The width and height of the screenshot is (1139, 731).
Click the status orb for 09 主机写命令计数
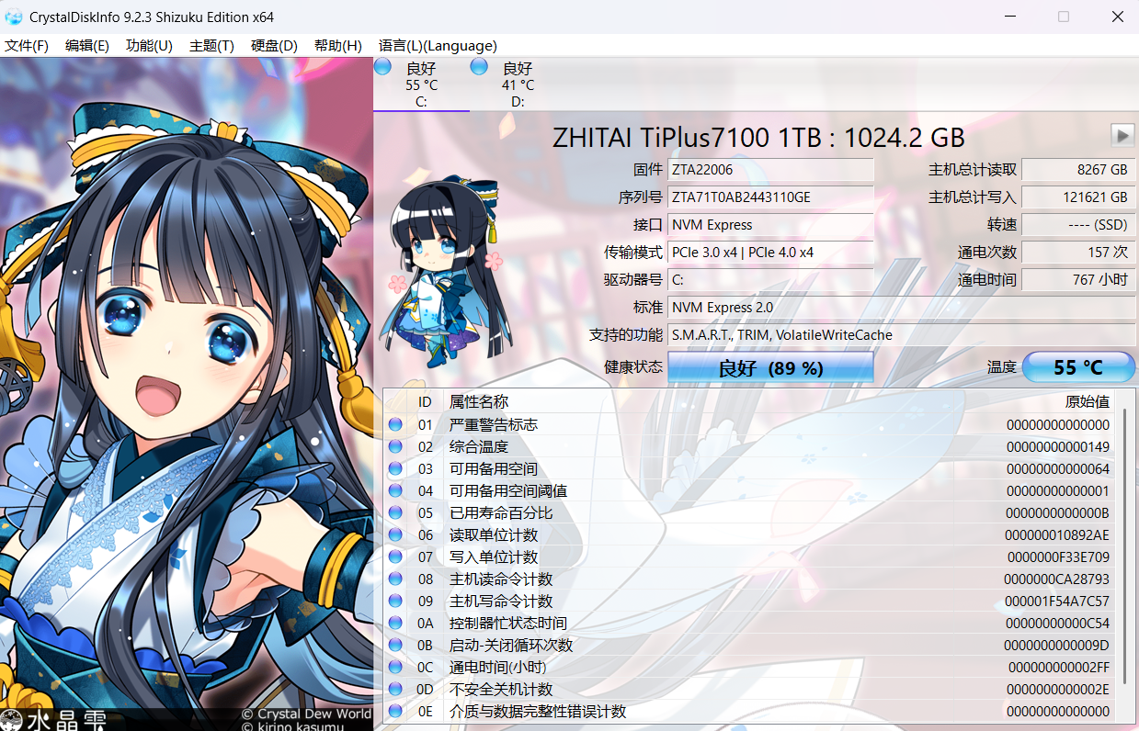[x=395, y=601]
